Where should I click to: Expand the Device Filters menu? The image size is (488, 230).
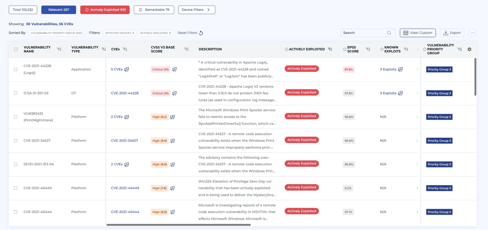tap(196, 10)
